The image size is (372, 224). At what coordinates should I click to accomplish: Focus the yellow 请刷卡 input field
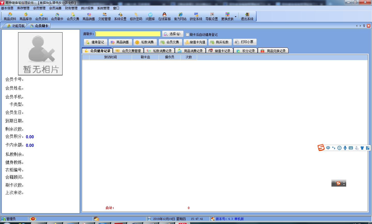pyautogui.click(x=128, y=34)
